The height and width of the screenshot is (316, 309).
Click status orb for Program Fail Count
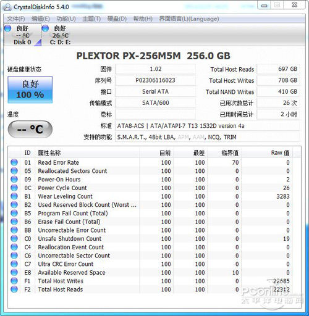click(14, 213)
